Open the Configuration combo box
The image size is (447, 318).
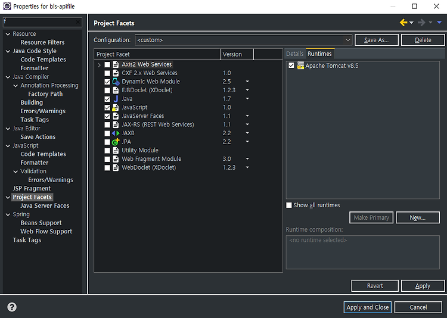click(243, 40)
